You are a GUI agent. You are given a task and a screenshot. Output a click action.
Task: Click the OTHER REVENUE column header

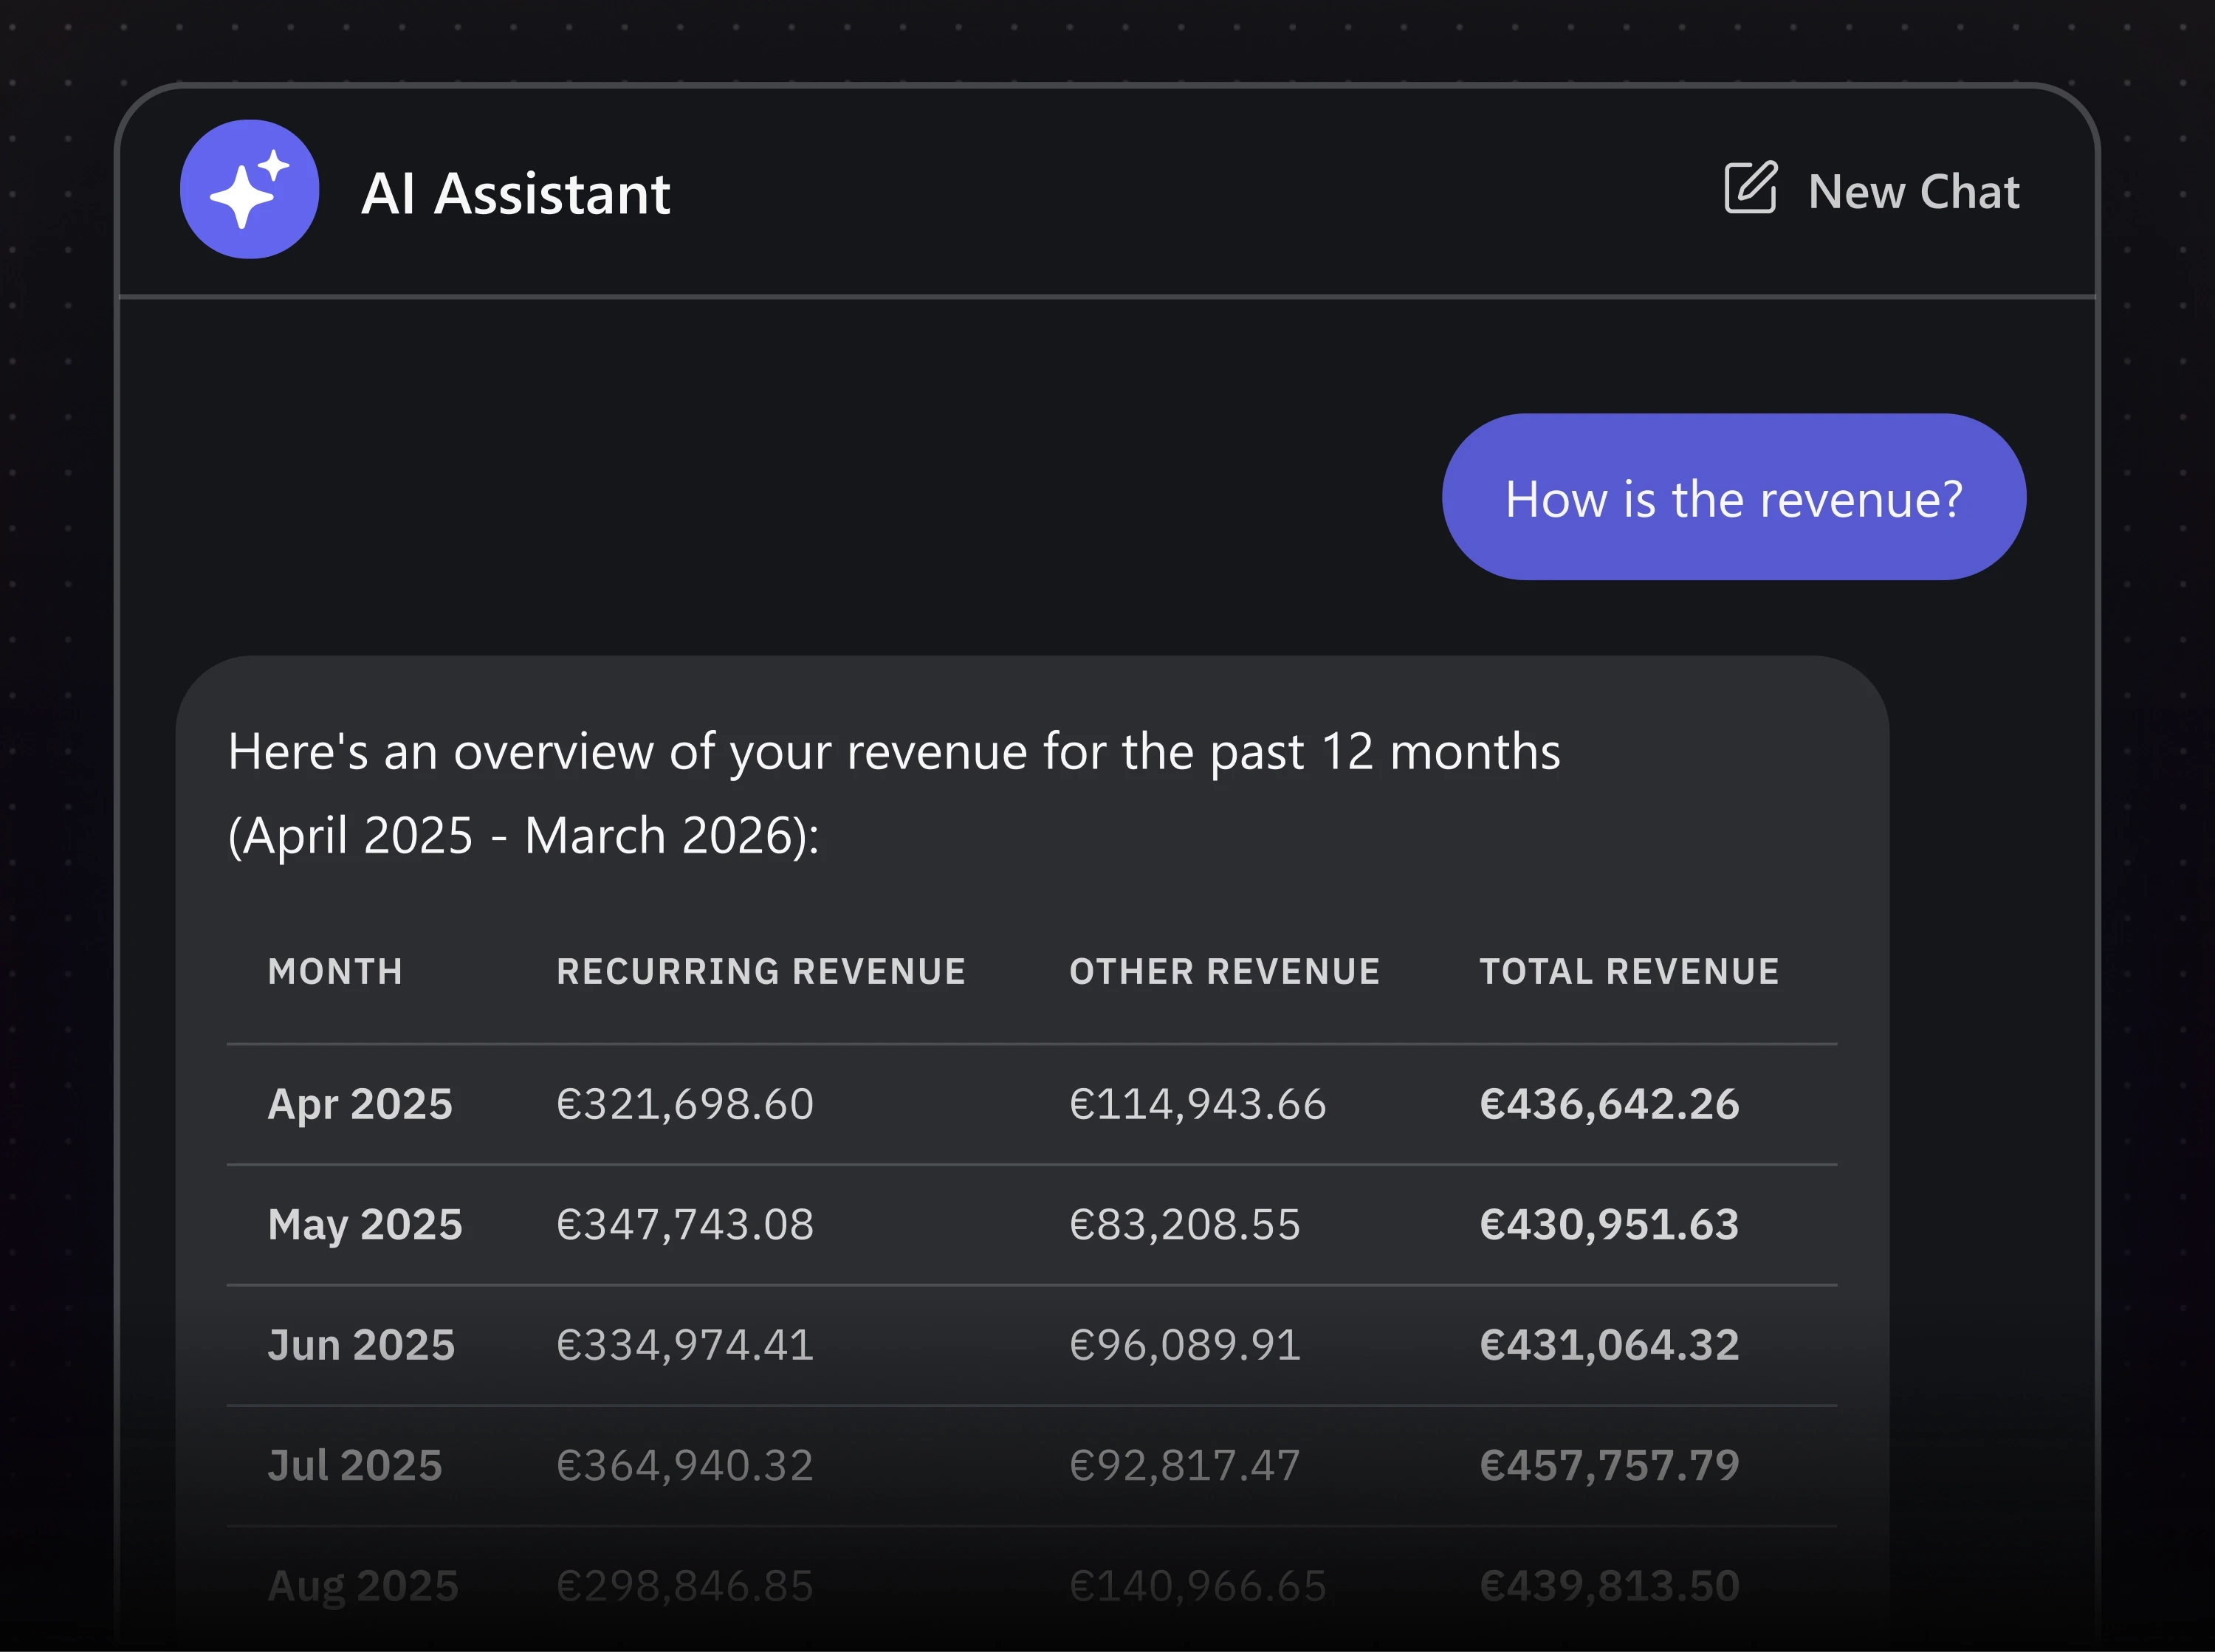[x=1225, y=971]
